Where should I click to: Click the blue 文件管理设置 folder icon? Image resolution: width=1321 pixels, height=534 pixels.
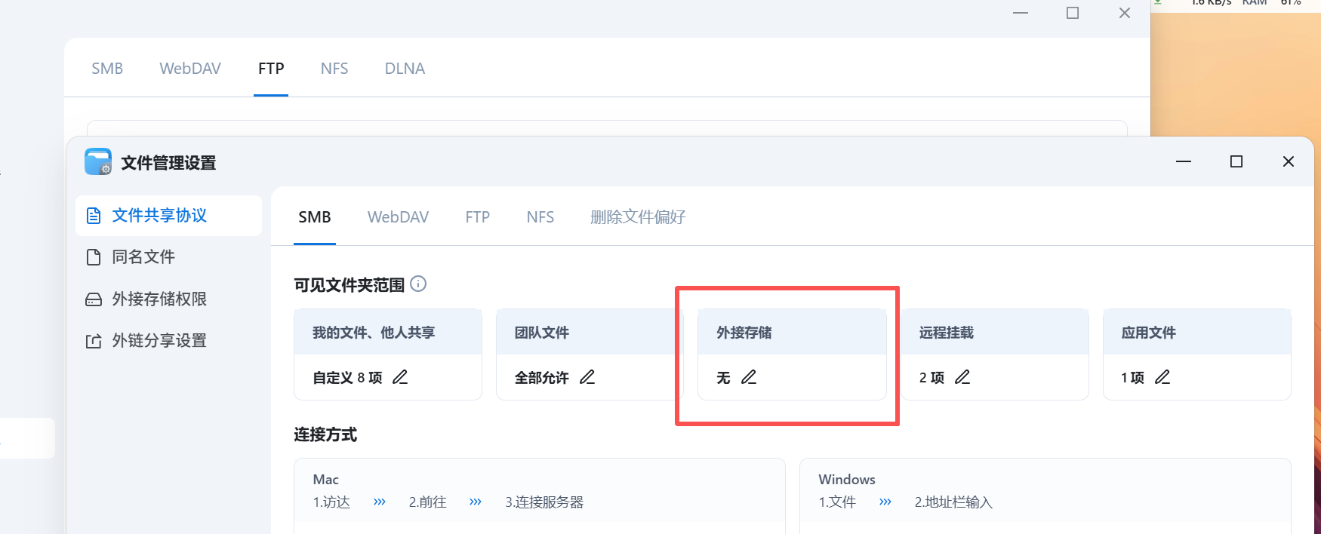click(97, 161)
